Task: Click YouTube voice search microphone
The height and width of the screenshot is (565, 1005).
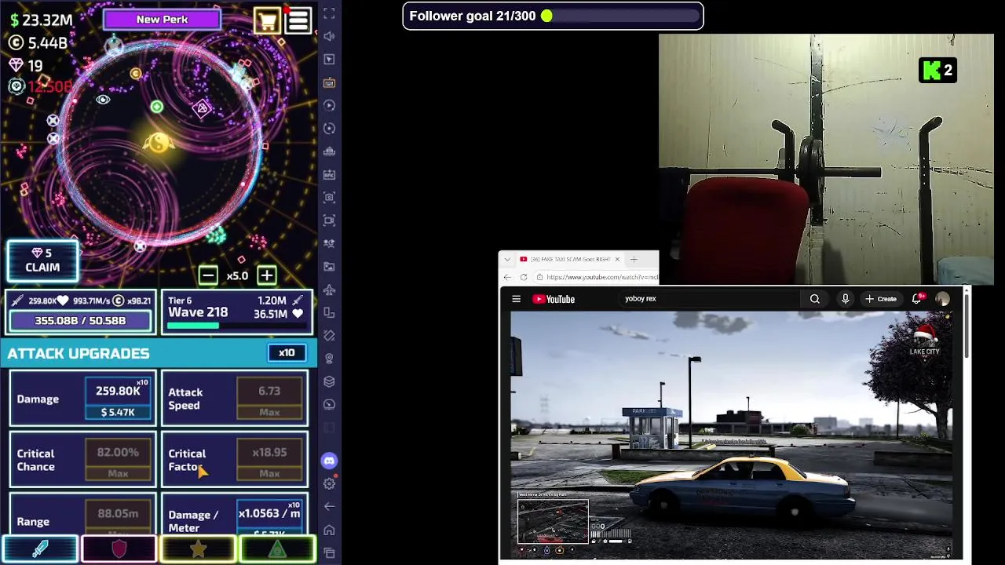Action: 845,299
